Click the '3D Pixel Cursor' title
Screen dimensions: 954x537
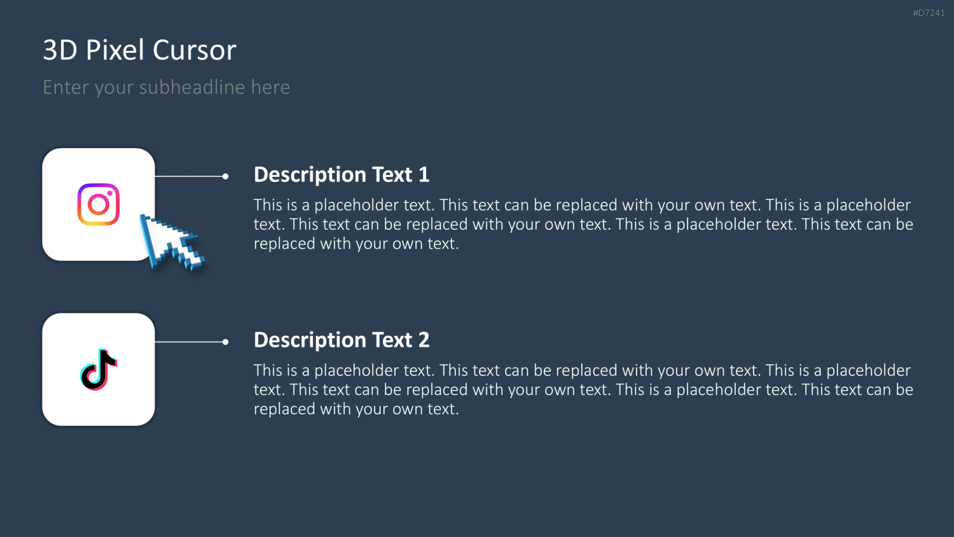pos(139,50)
